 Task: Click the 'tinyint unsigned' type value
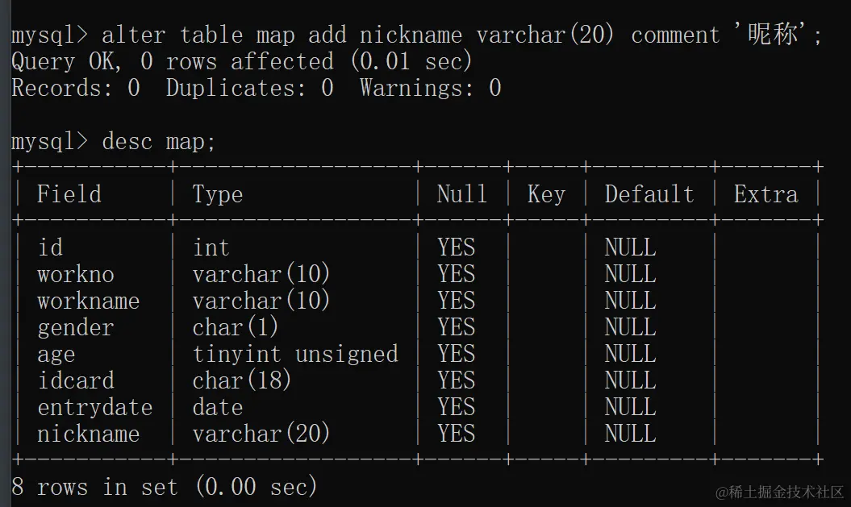295,354
